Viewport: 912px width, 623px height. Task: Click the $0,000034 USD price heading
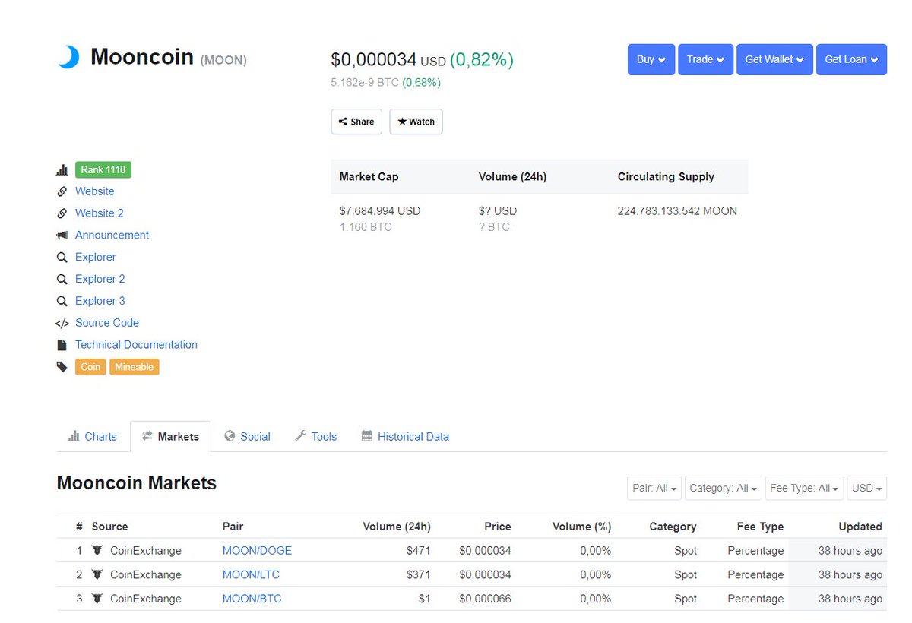tap(388, 59)
